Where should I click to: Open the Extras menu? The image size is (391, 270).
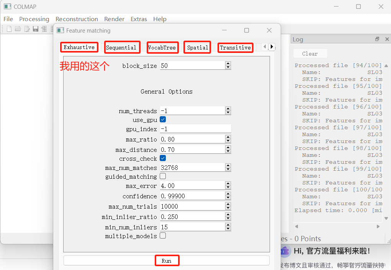tap(139, 19)
